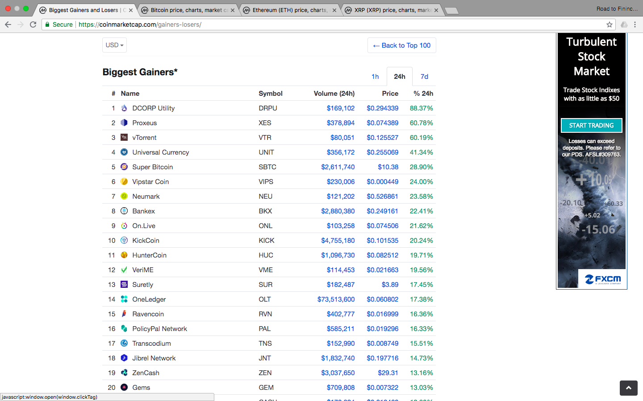Go back to the previous page

(x=8, y=25)
